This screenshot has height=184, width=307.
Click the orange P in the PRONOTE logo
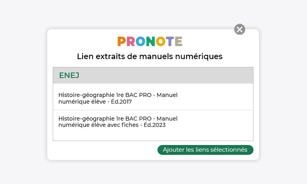122,41
